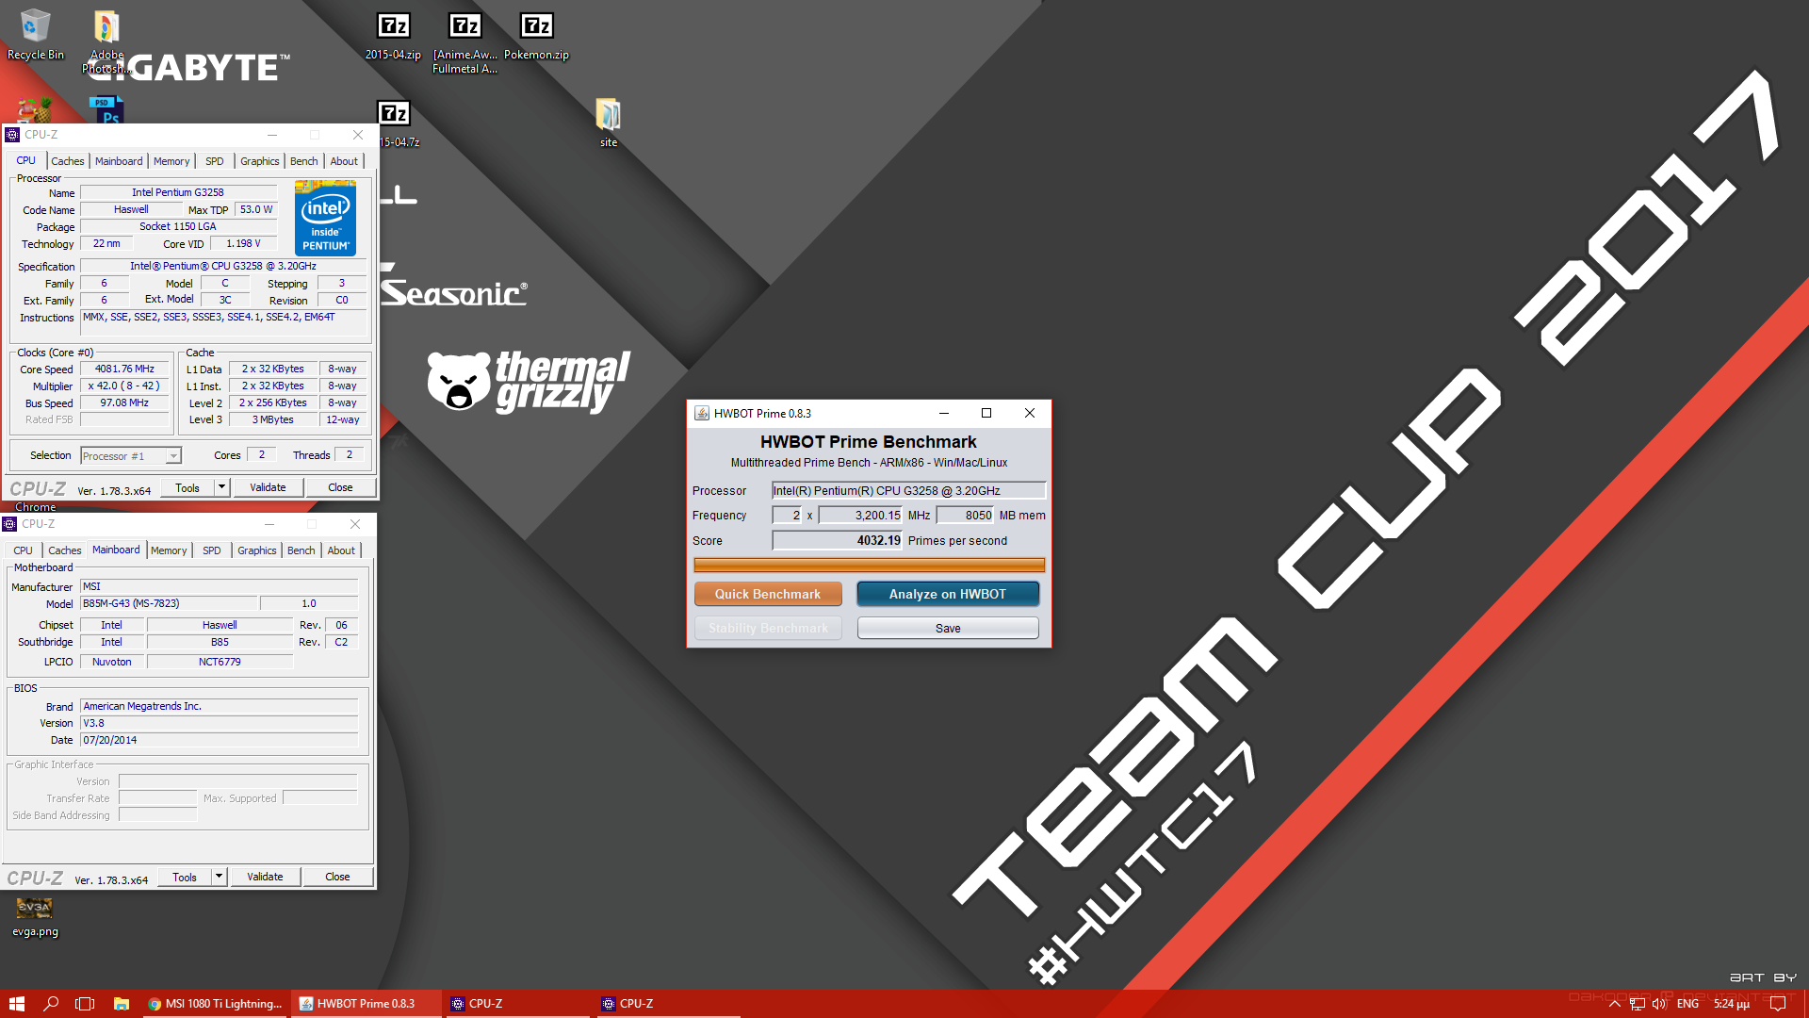The width and height of the screenshot is (1809, 1018).
Task: Switch to Bench tab in bottom CPU-Z
Action: (x=301, y=550)
